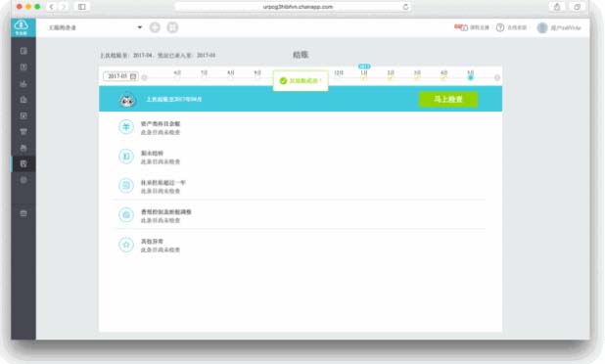Click the icon beside 期末结转

pos(125,157)
